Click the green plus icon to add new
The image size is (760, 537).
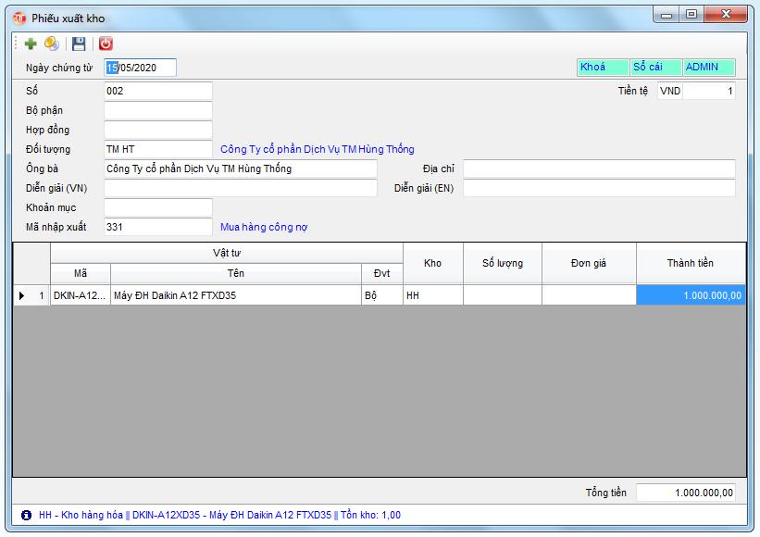pyautogui.click(x=31, y=43)
